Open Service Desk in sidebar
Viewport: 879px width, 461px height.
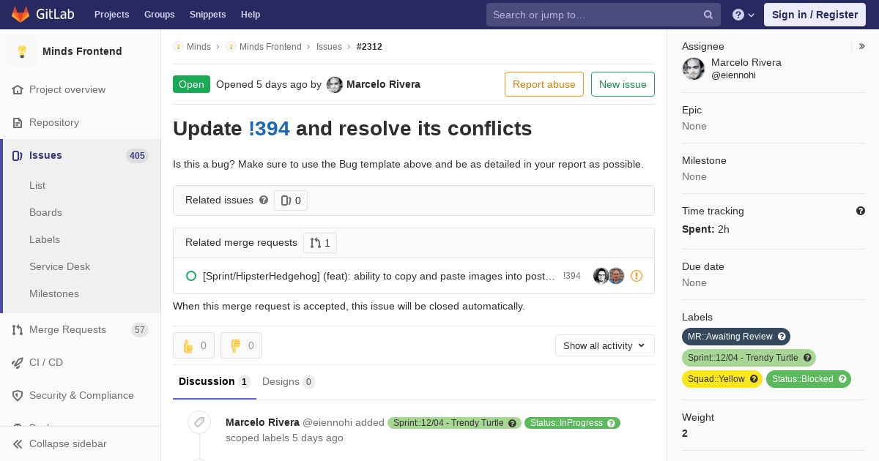click(x=59, y=266)
